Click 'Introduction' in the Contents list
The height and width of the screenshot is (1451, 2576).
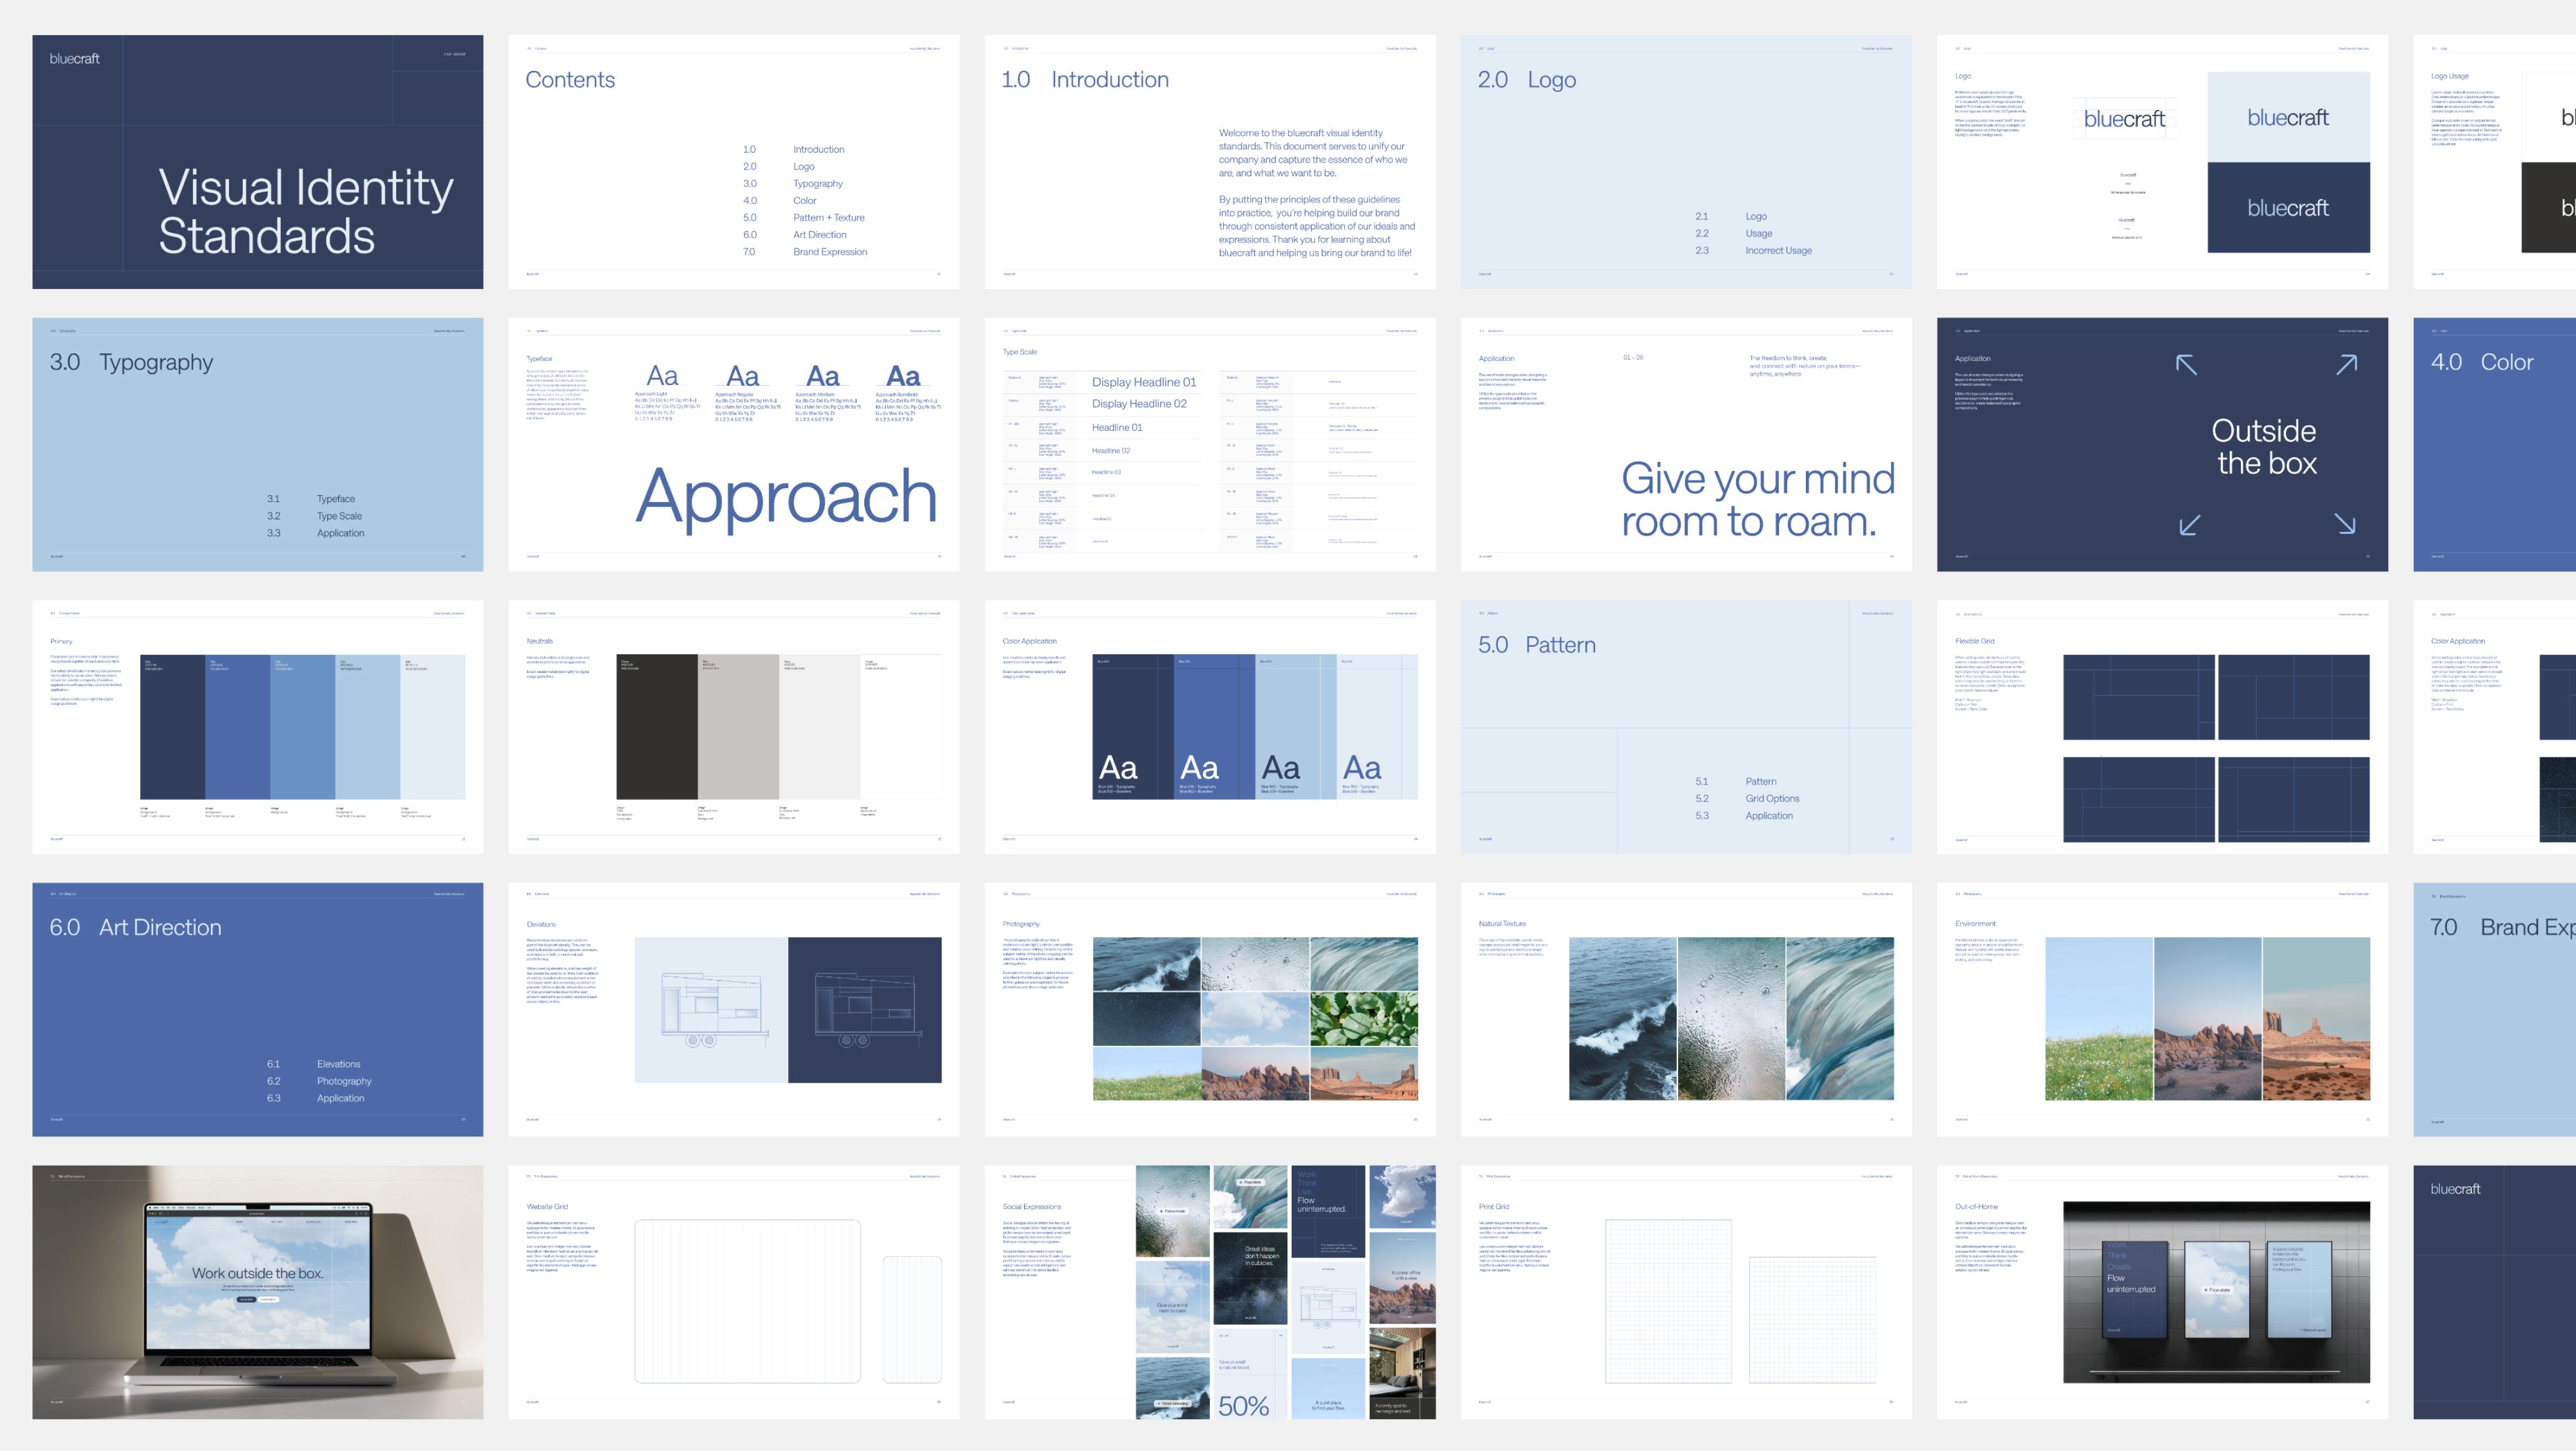coord(818,149)
